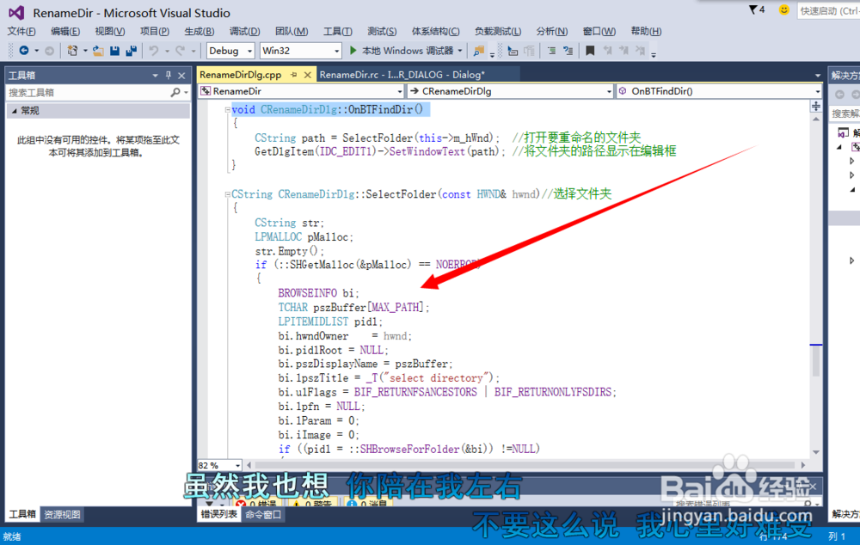860x545 pixels.
Task: Open the debugger target dropdown arrow
Action: [459, 51]
